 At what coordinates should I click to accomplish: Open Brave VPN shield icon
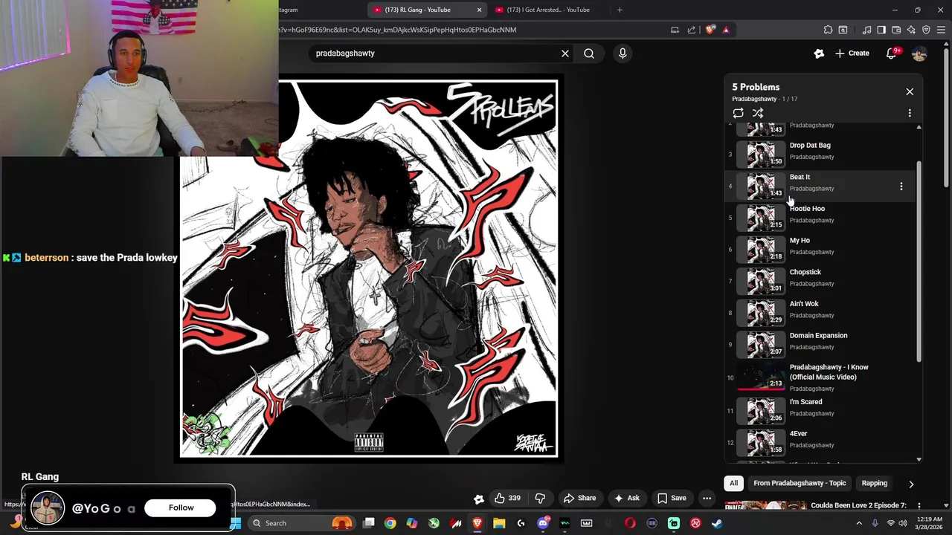point(926,30)
